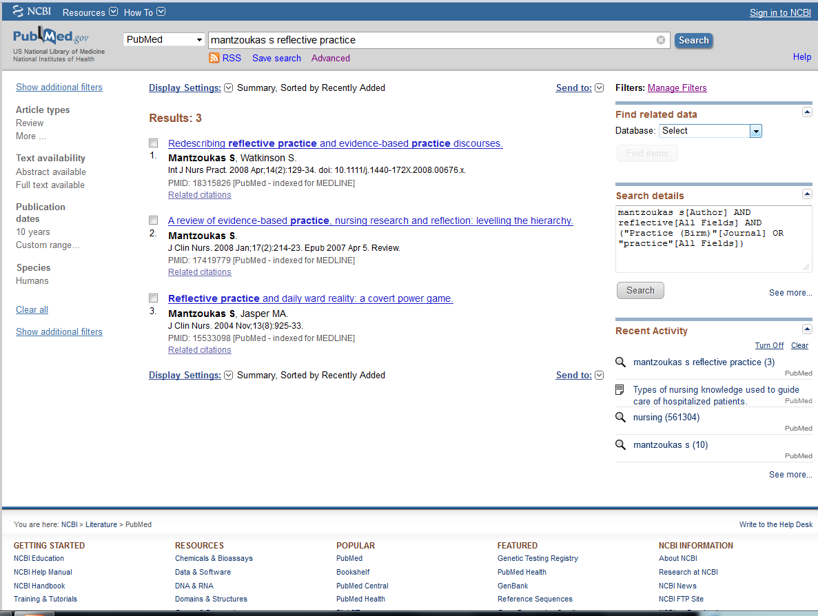Open the Help link
Viewport: 818px width, 616px height.
pos(802,57)
